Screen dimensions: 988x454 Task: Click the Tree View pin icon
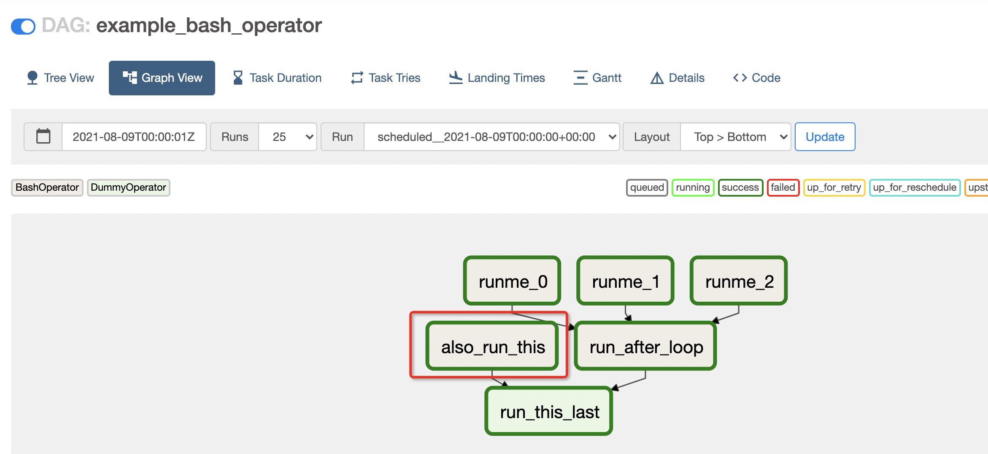coord(32,77)
